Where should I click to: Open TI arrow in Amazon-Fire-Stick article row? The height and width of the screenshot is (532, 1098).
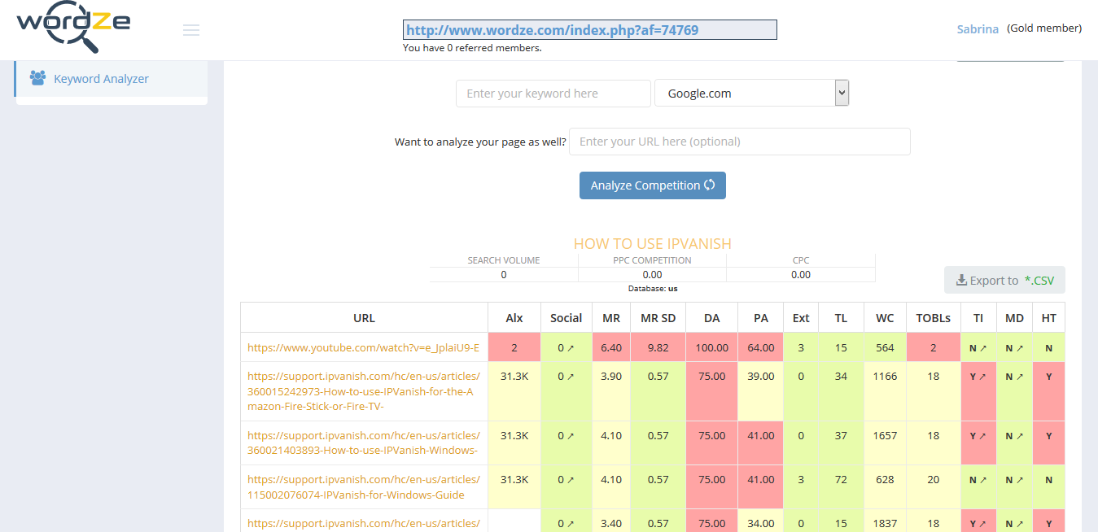pyautogui.click(x=983, y=377)
